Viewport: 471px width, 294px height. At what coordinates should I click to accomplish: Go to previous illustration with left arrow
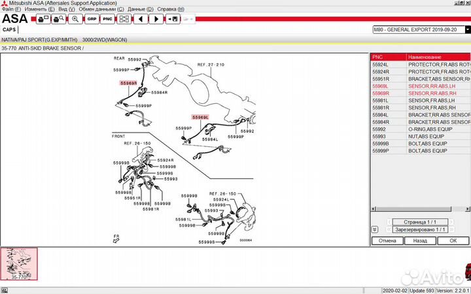pos(141,20)
